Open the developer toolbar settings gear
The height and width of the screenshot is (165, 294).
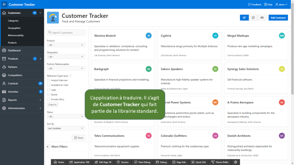[235, 162]
